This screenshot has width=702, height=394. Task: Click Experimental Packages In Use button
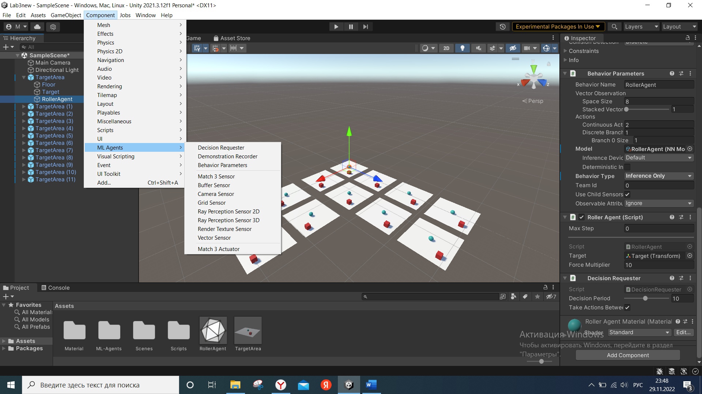(558, 27)
